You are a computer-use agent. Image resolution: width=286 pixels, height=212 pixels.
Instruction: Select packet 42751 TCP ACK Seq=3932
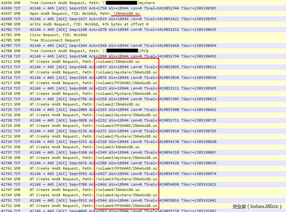[x=143, y=200]
